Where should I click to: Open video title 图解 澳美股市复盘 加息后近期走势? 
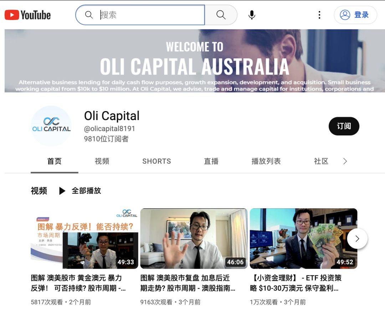tap(188, 283)
